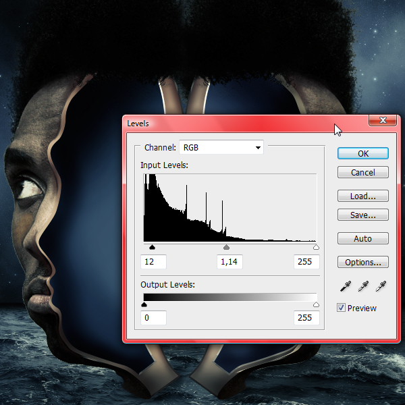Viewport: 405px width, 405px height.
Task: Select the white point eyedropper
Action: (381, 286)
